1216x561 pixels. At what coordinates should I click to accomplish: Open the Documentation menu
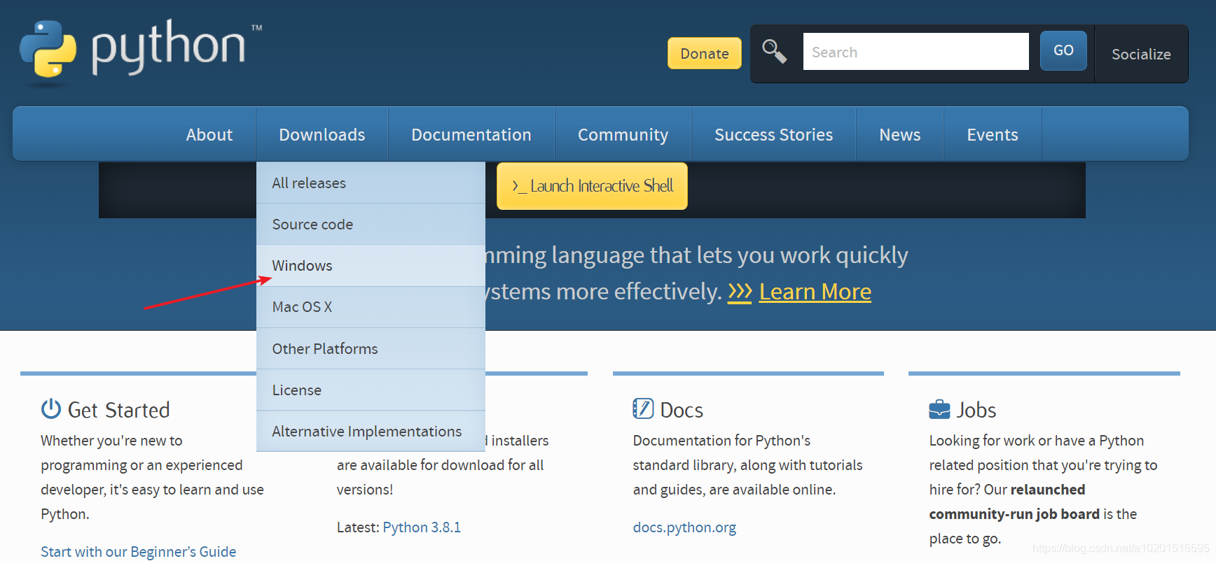pyautogui.click(x=471, y=134)
